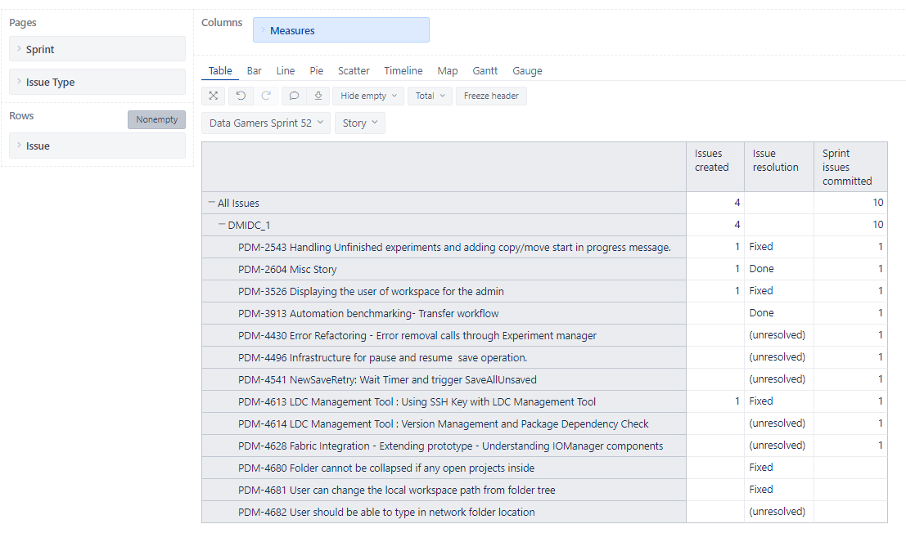Viewport: 906px width, 551px height.
Task: Switch to the Gantt tab
Action: pyautogui.click(x=485, y=70)
